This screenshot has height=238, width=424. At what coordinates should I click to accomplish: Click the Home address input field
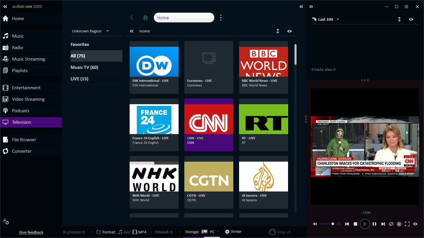pyautogui.click(x=184, y=18)
